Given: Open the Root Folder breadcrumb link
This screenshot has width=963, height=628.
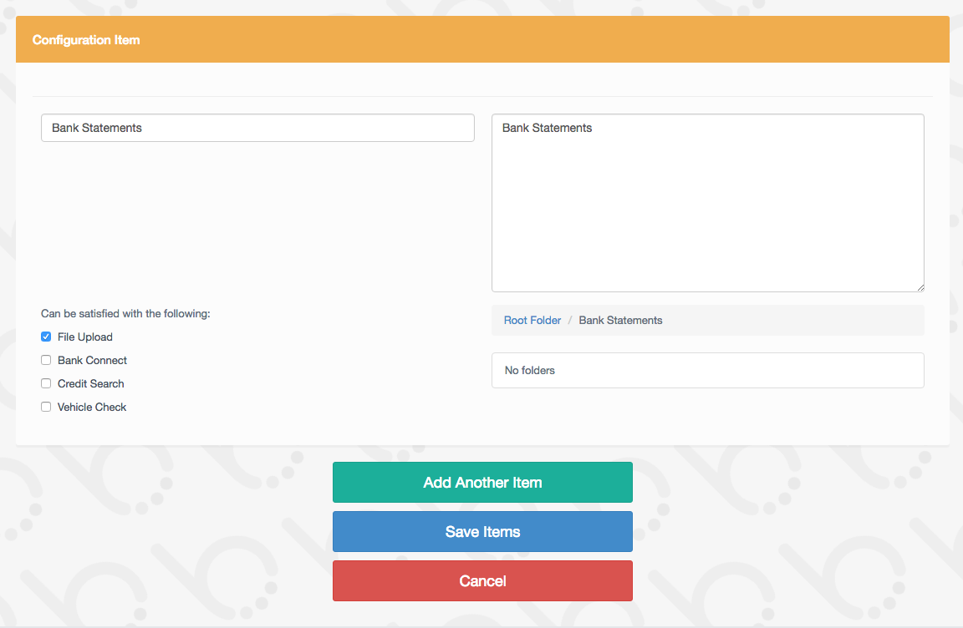Looking at the screenshot, I should (532, 321).
